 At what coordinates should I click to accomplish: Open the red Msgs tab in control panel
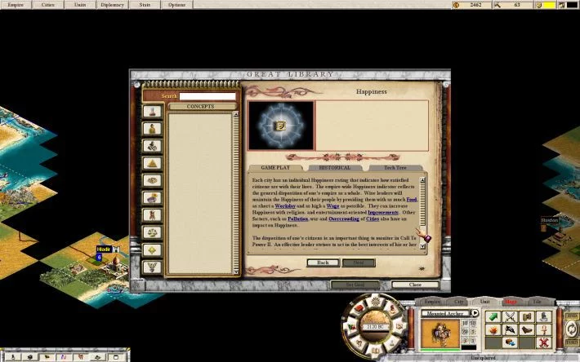click(x=511, y=302)
